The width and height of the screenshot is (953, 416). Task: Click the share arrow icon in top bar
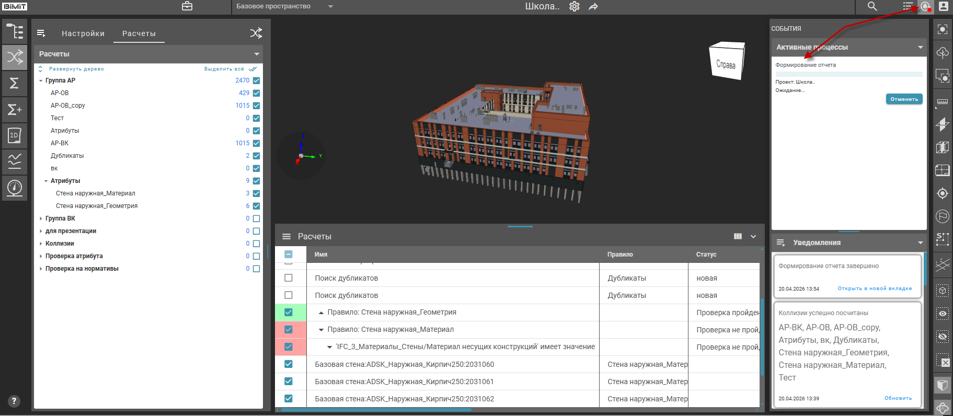593,6
